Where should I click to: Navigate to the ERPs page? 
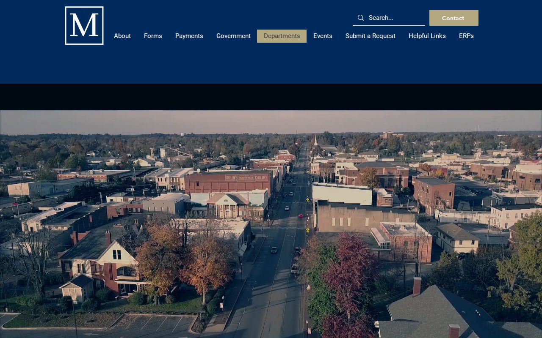coord(466,36)
